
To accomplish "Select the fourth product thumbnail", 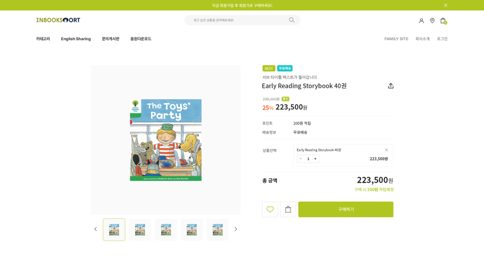I will click(x=192, y=230).
